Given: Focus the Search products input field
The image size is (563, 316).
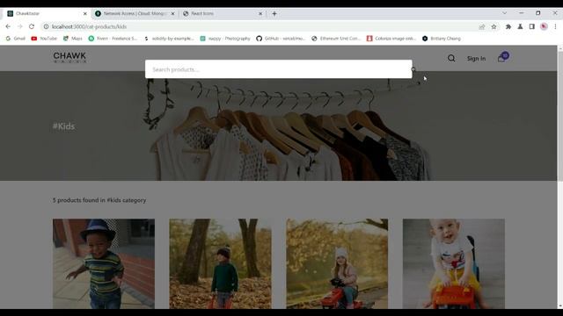Looking at the screenshot, I should [x=278, y=69].
